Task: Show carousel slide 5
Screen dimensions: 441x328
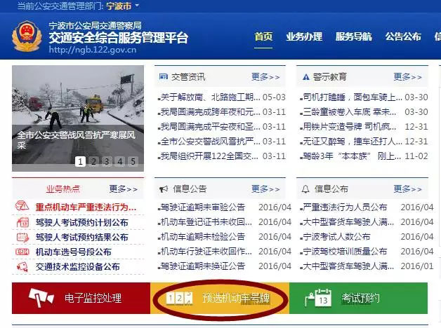Action: [x=133, y=161]
